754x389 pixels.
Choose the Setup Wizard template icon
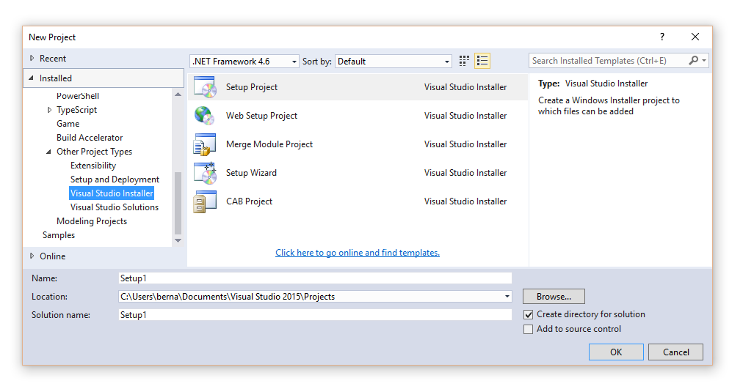point(205,173)
